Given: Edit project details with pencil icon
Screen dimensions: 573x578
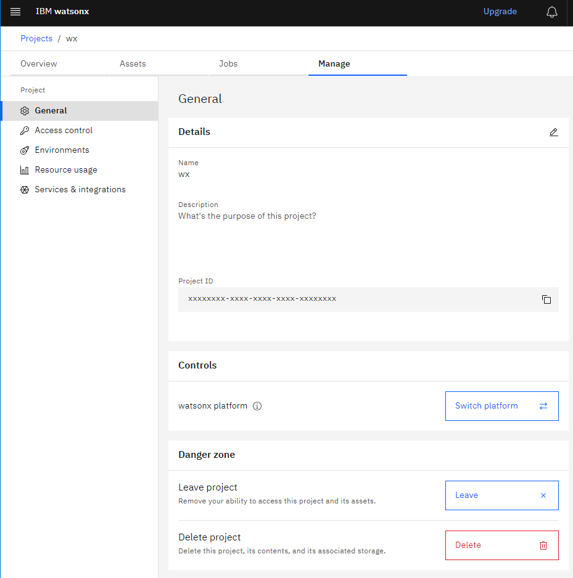Looking at the screenshot, I should click(x=553, y=132).
